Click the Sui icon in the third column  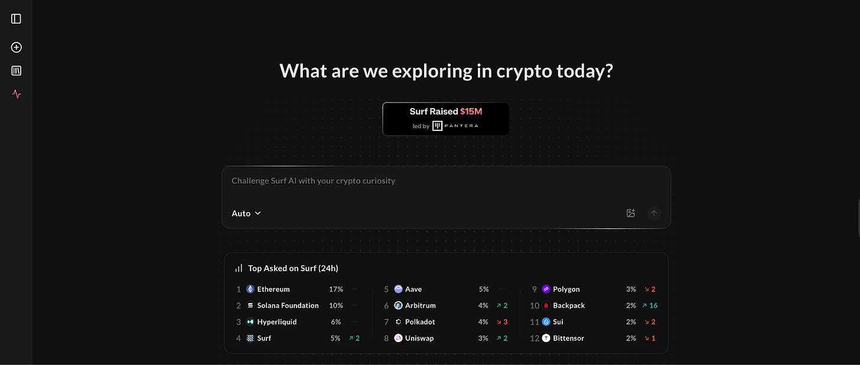[546, 322]
